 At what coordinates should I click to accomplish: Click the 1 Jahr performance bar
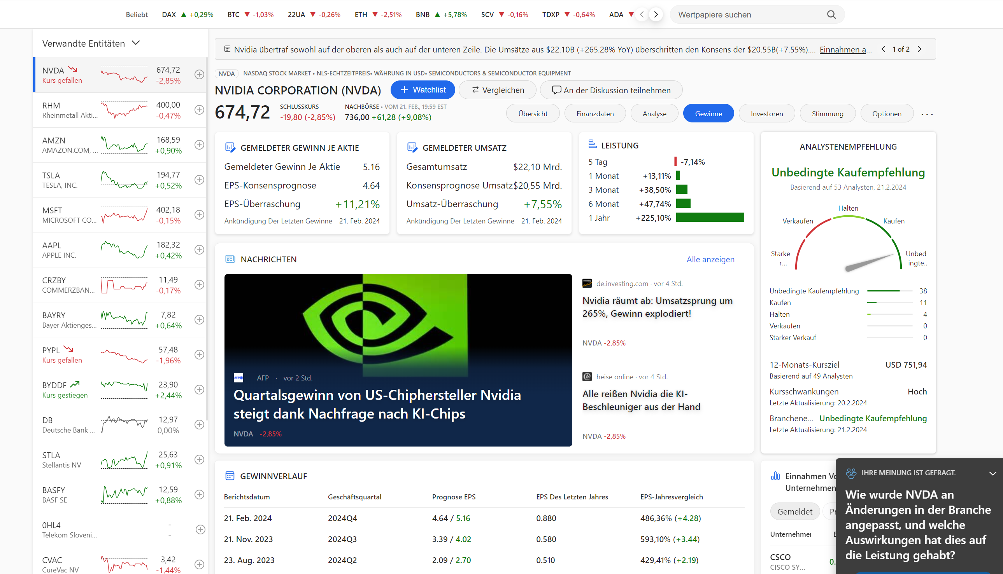(x=710, y=217)
